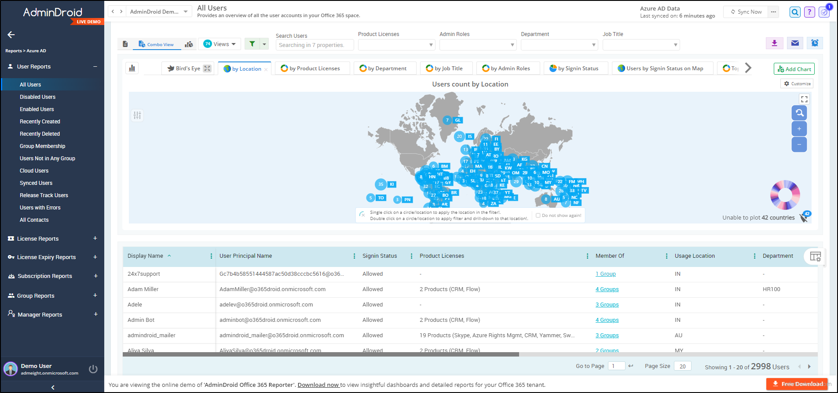
Task: Open the more options ellipsis beside Sync Now
Action: [773, 12]
